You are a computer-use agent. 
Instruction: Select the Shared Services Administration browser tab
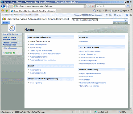(x=33, y=11)
